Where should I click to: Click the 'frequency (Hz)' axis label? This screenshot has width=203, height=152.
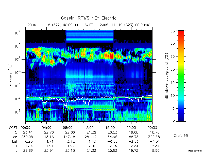coord(10,76)
